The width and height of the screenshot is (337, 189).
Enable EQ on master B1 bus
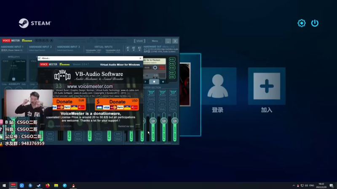click(x=163, y=104)
